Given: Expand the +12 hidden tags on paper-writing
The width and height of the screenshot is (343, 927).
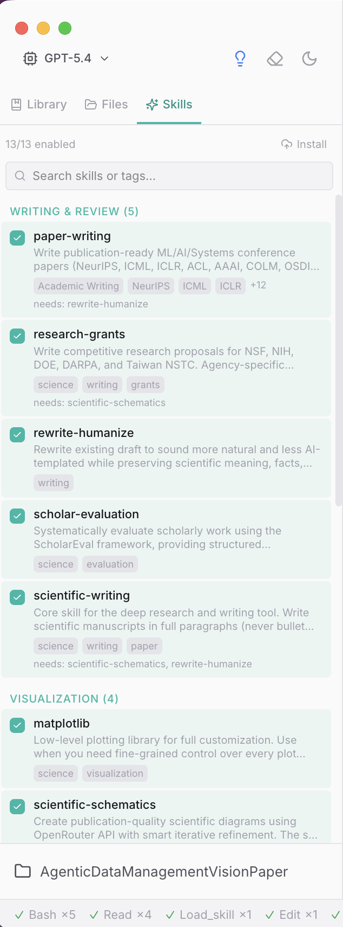Looking at the screenshot, I should click(258, 285).
